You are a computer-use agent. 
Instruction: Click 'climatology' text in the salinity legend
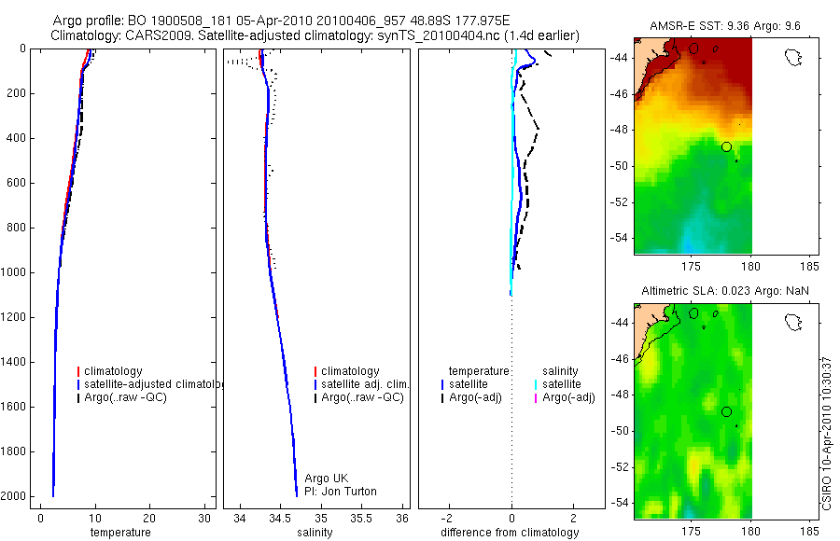pos(350,371)
